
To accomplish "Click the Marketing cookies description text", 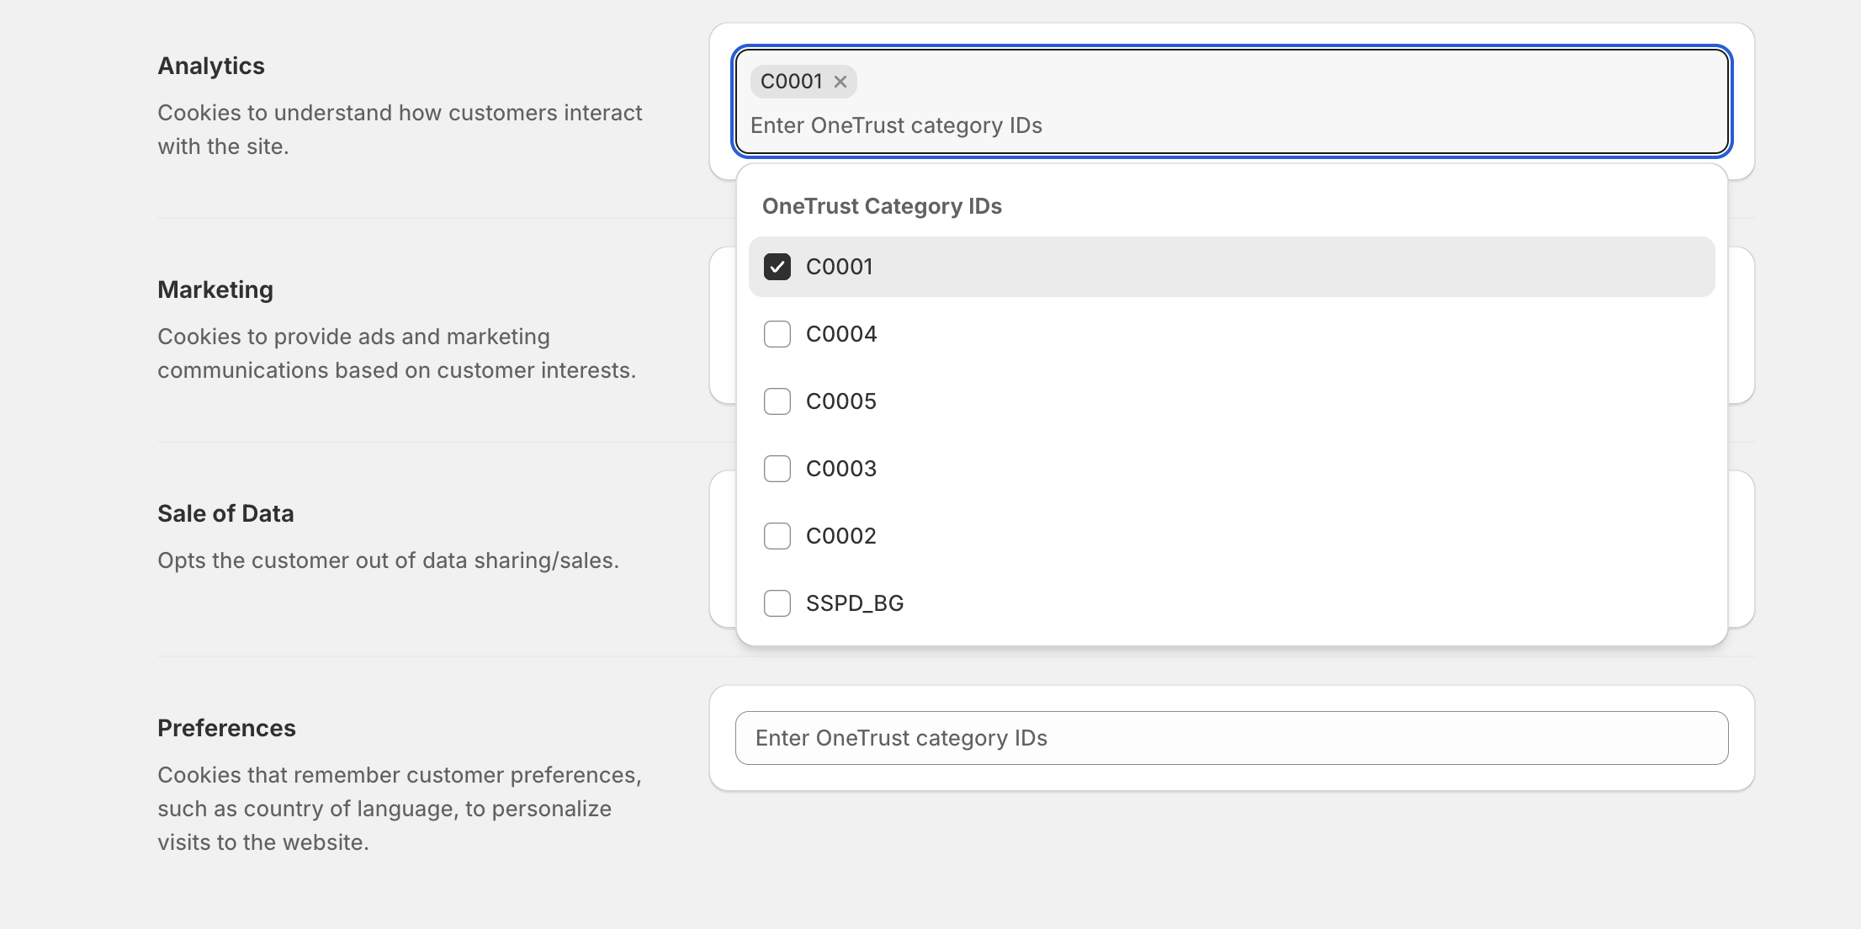I will click(396, 353).
